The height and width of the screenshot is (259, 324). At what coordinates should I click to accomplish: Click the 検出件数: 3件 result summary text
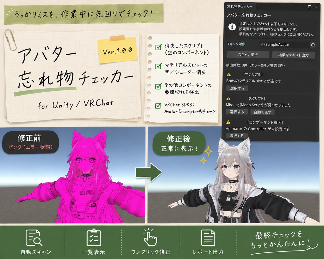click(x=255, y=65)
